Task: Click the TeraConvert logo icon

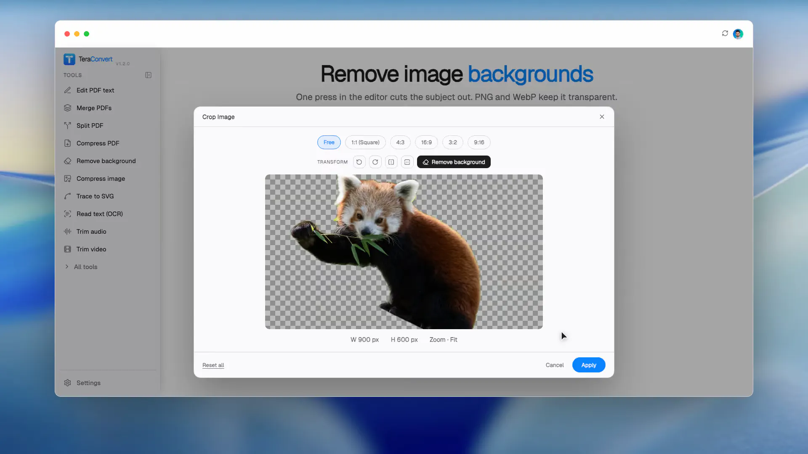Action: 69,59
